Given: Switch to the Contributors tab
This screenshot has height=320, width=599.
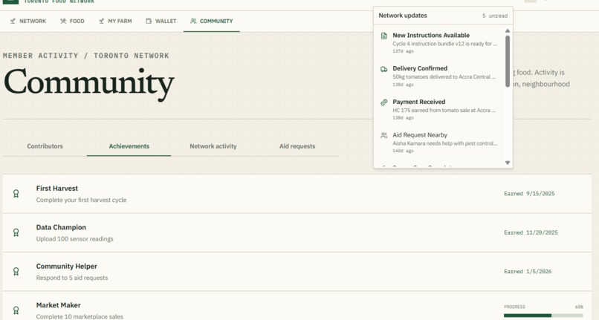Looking at the screenshot, I should (x=45, y=146).
